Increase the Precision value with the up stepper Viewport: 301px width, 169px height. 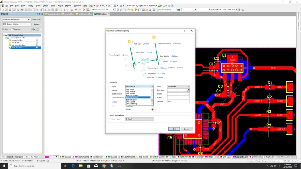pyautogui.click(x=188, y=89)
